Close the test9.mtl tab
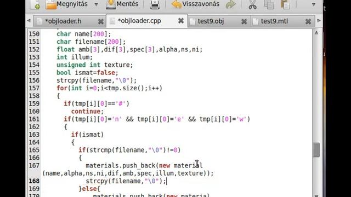The image size is (351, 197). point(308,21)
